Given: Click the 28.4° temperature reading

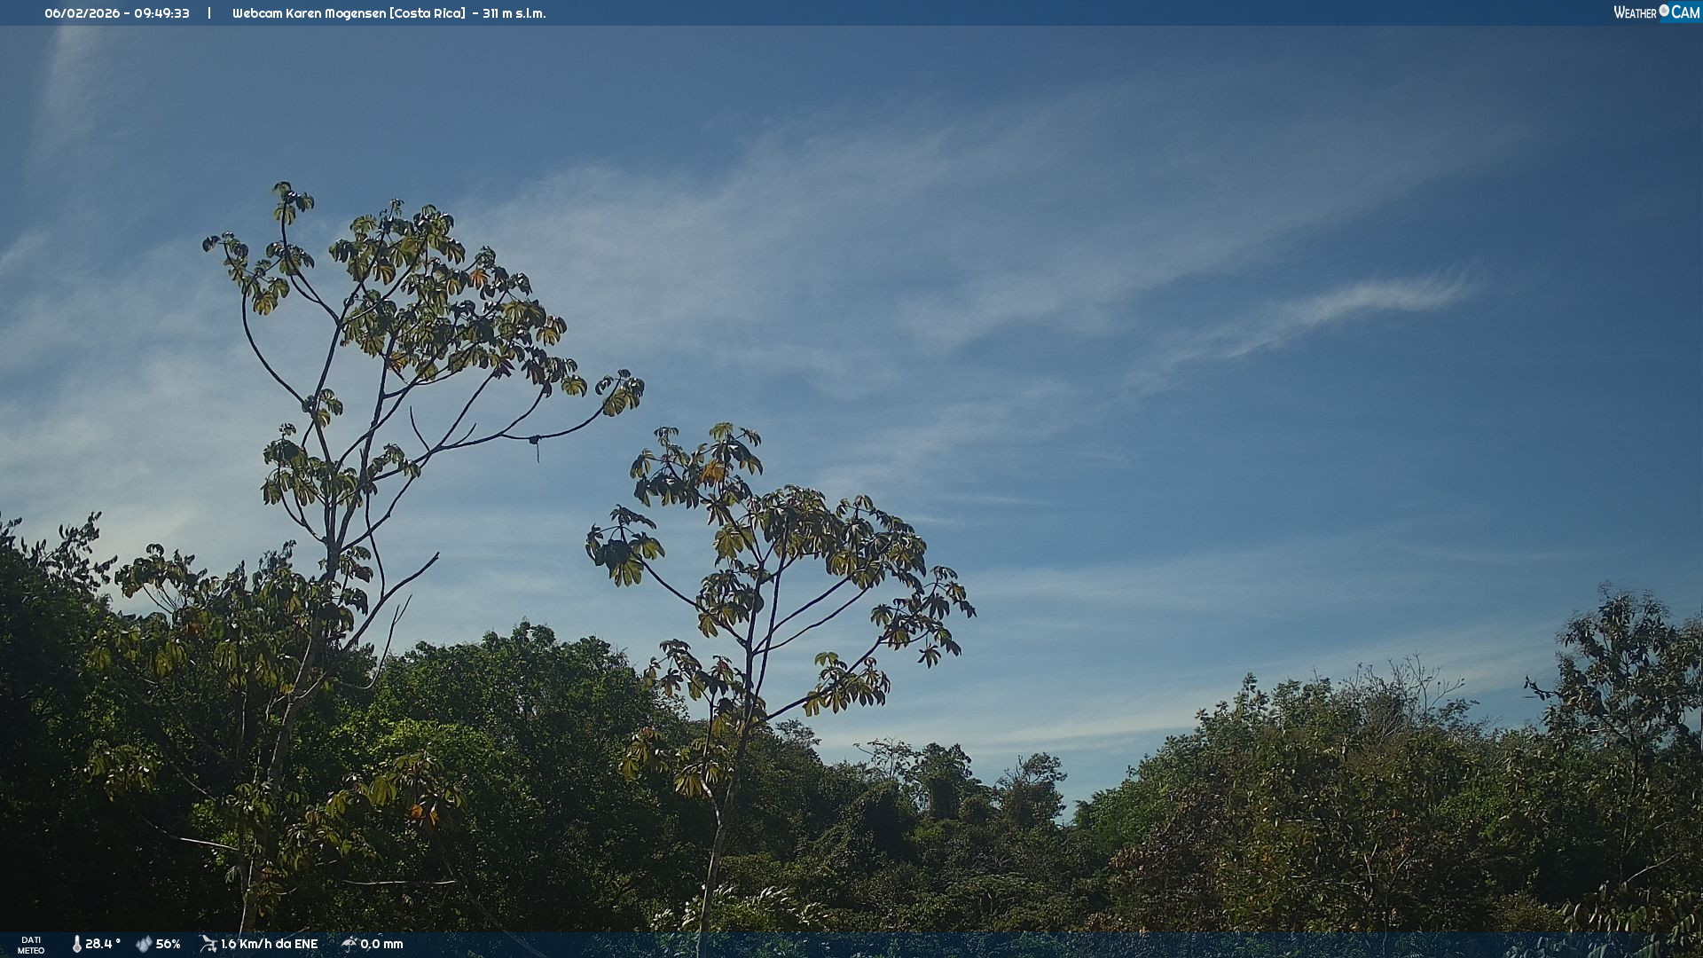Looking at the screenshot, I should [x=103, y=944].
